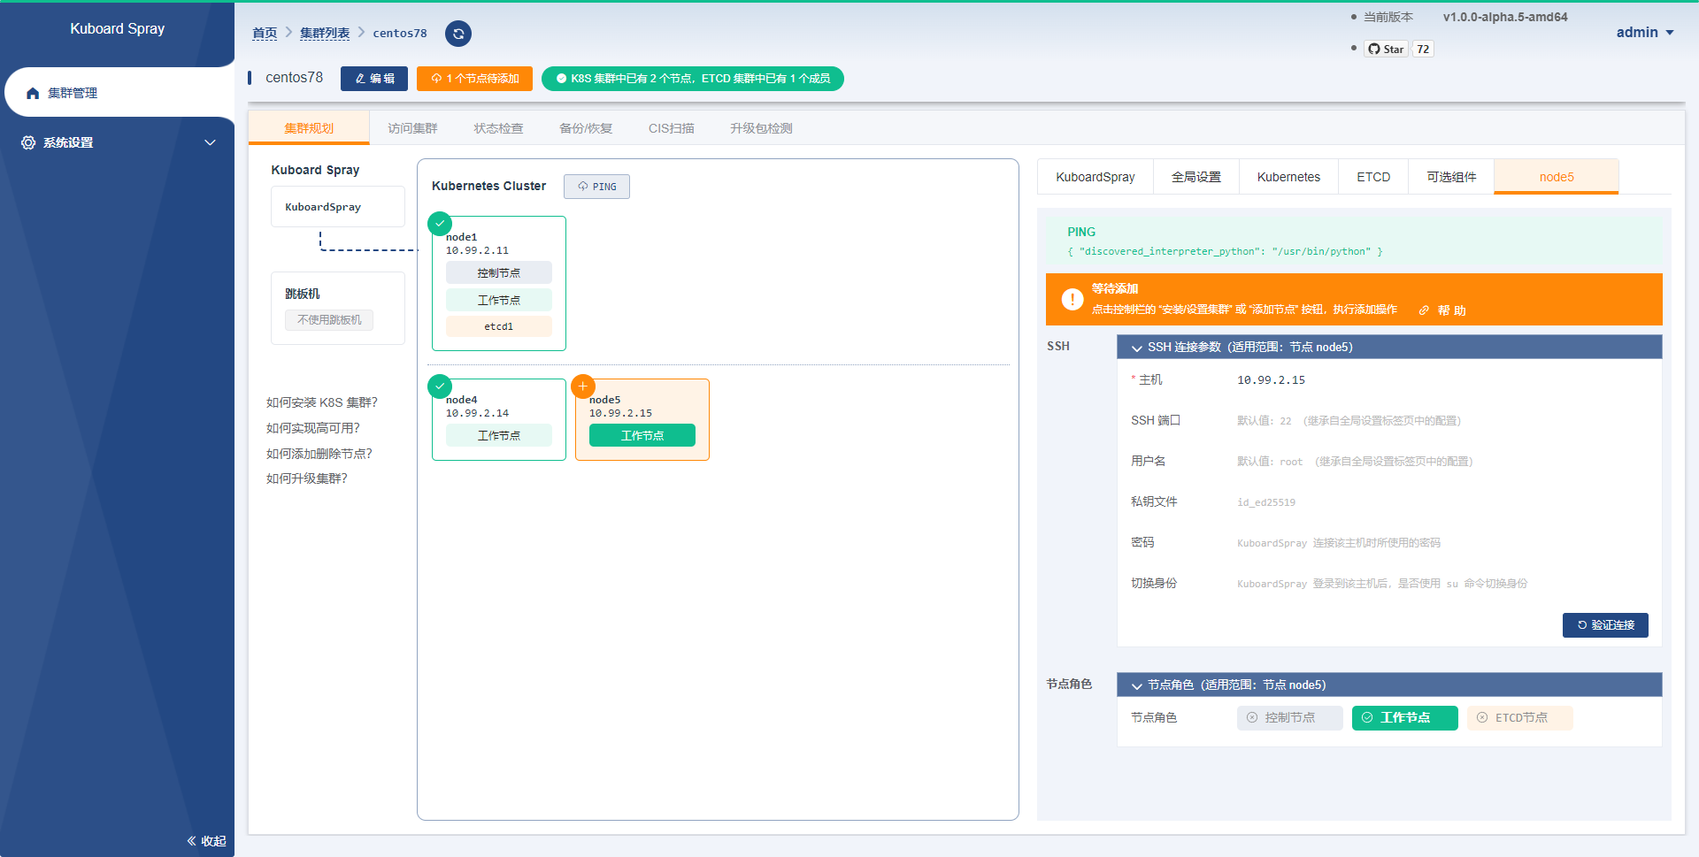Open the admin user dropdown
The image size is (1699, 857).
pyautogui.click(x=1644, y=32)
